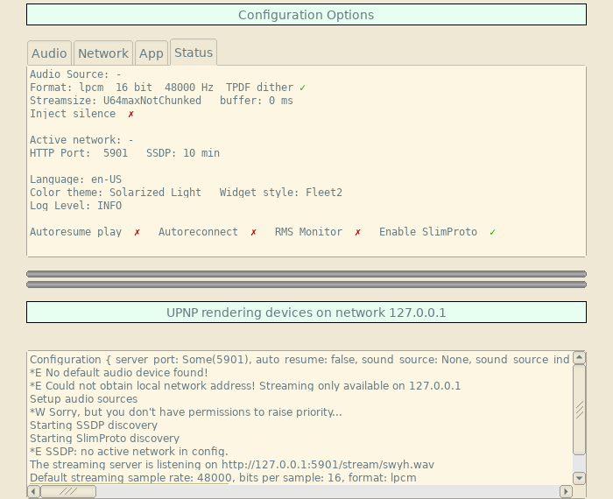Click the 'Format: lpcm 16 bit' line

pos(161,88)
